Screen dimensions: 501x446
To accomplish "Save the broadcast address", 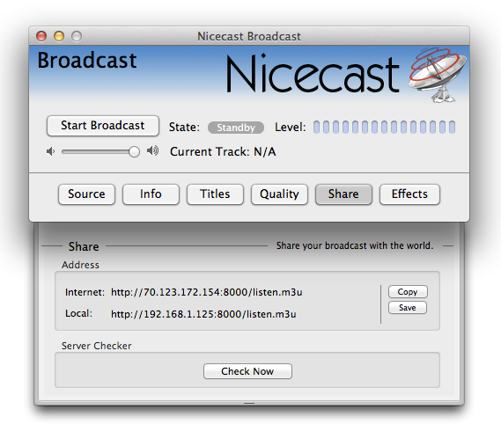I will point(408,308).
